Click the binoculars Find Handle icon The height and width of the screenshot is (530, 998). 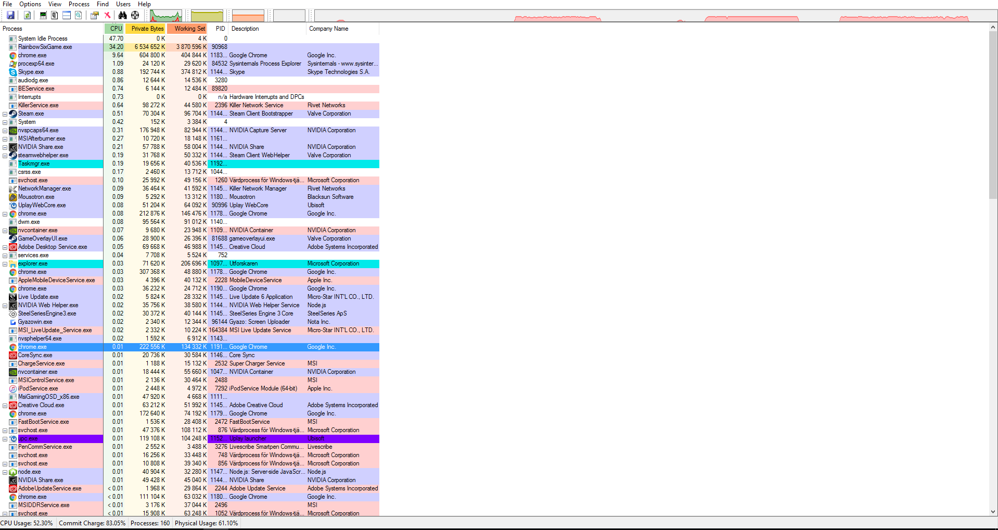[x=123, y=15]
